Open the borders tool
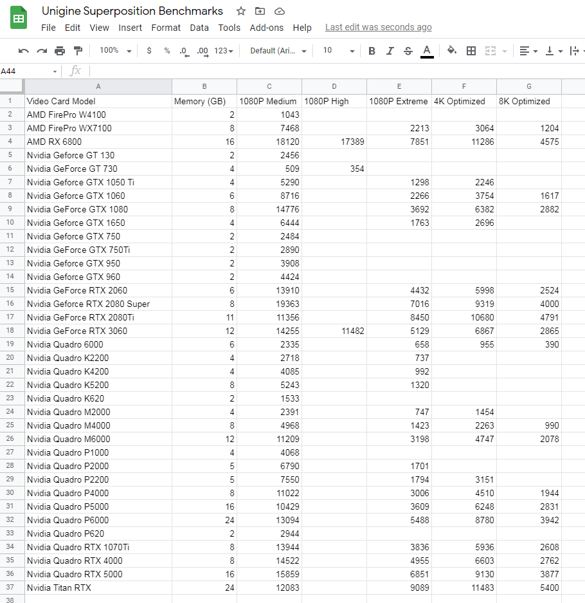 click(471, 51)
